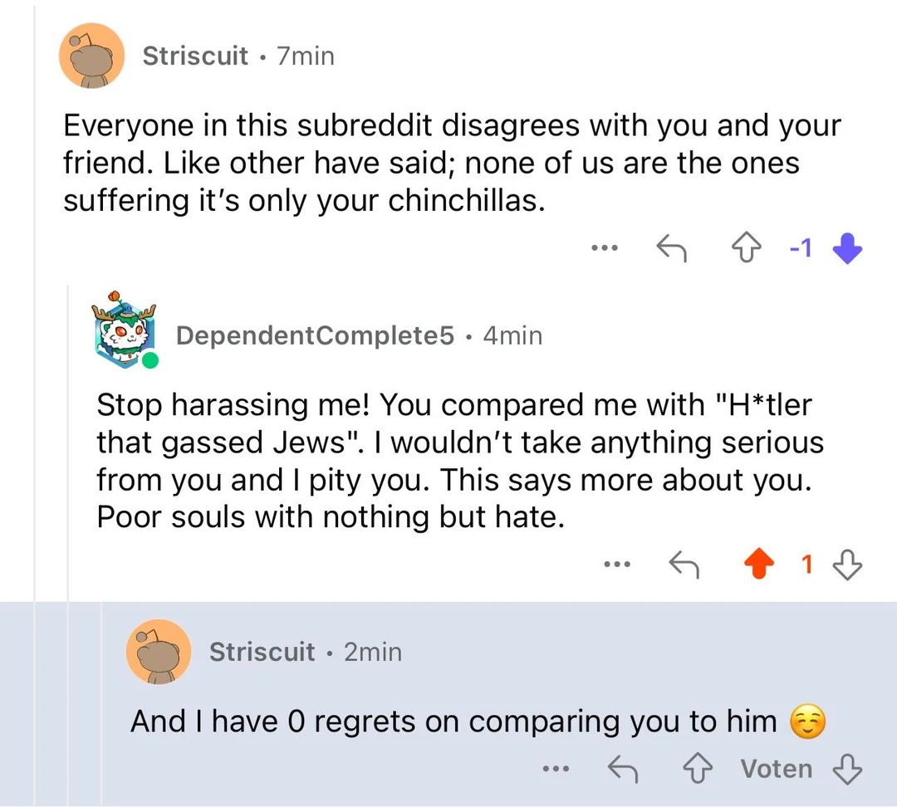Open the options menu on the highlighted comment
This screenshot has width=897, height=807.
[556, 769]
